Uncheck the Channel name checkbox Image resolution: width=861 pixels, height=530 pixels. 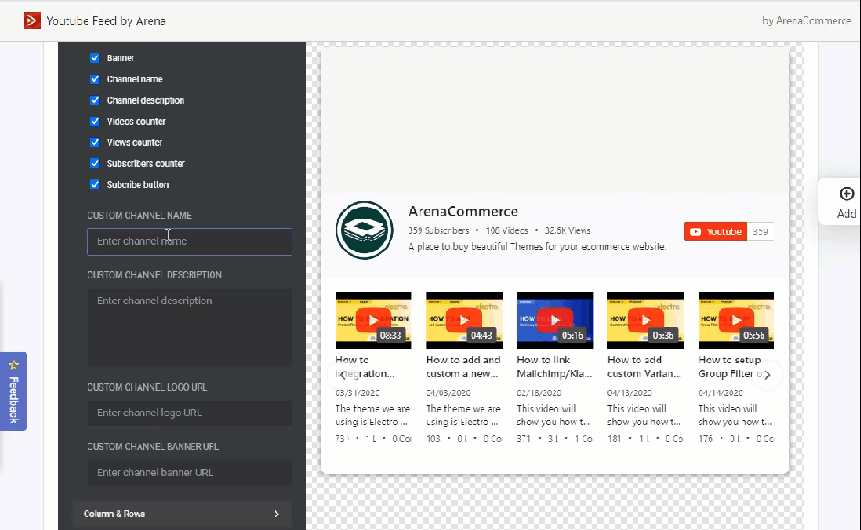pos(95,79)
